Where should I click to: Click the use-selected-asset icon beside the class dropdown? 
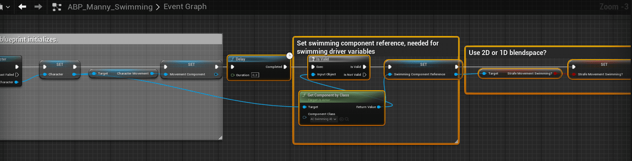pos(341,119)
